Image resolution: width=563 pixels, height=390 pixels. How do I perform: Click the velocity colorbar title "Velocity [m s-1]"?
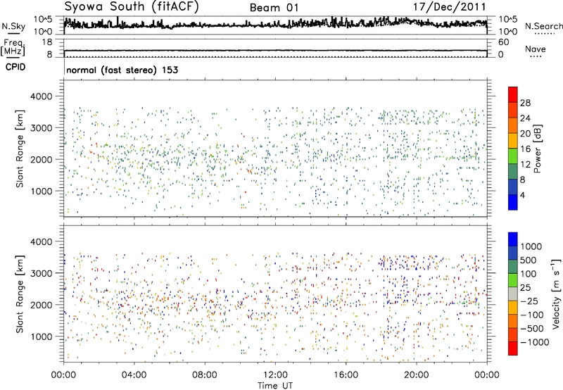[556, 294]
